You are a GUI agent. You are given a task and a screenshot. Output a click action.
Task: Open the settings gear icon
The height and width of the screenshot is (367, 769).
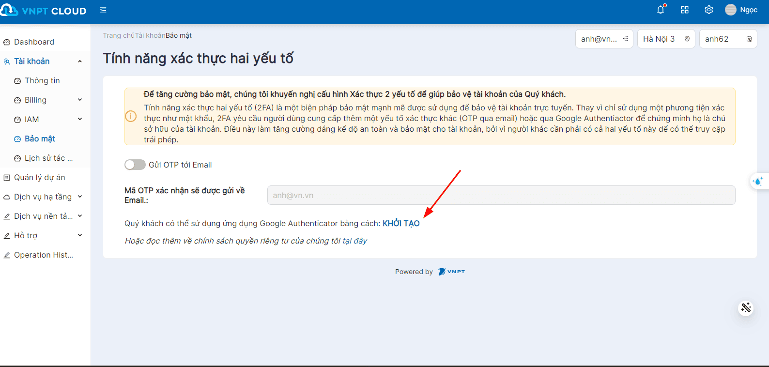(709, 10)
